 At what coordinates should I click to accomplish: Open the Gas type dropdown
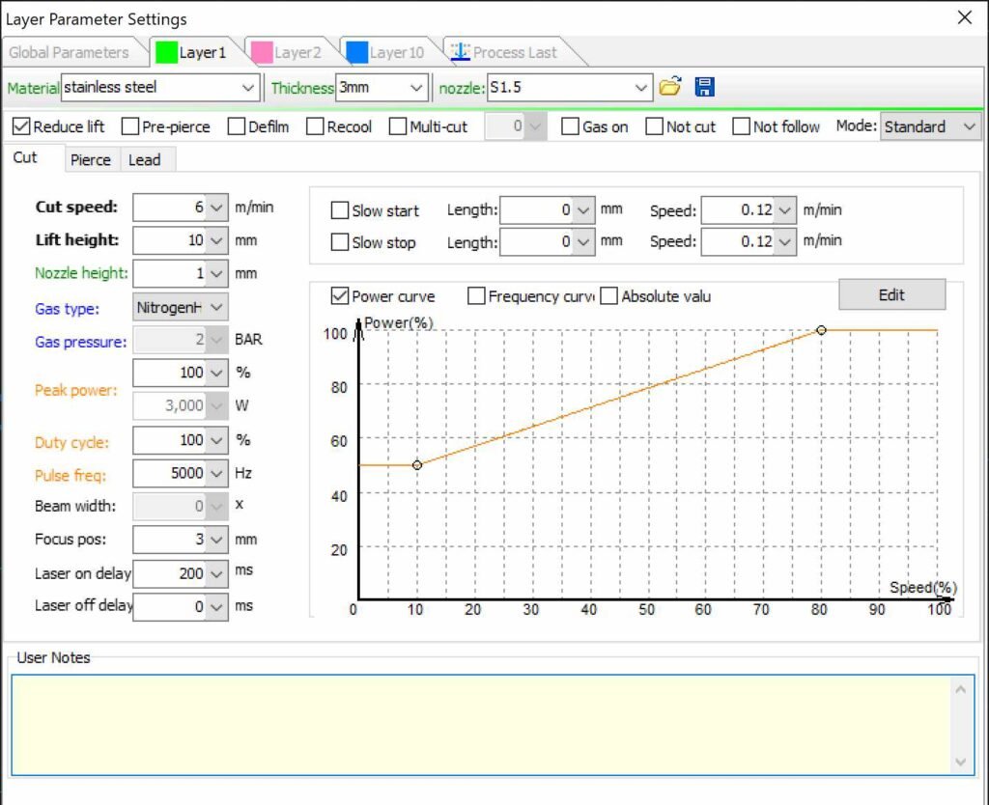pos(217,307)
